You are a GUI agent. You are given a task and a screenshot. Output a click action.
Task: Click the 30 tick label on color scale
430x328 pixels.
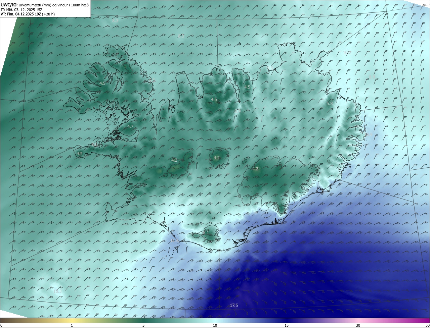(358, 325)
